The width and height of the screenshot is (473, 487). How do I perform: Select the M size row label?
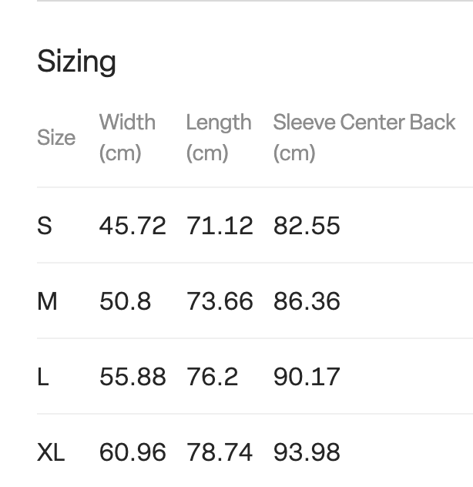click(47, 301)
